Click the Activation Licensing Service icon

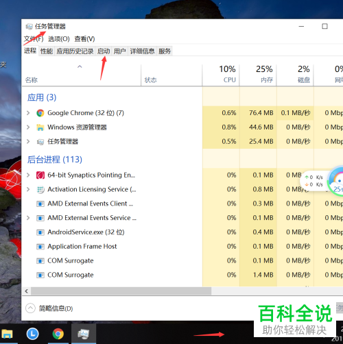click(40, 190)
